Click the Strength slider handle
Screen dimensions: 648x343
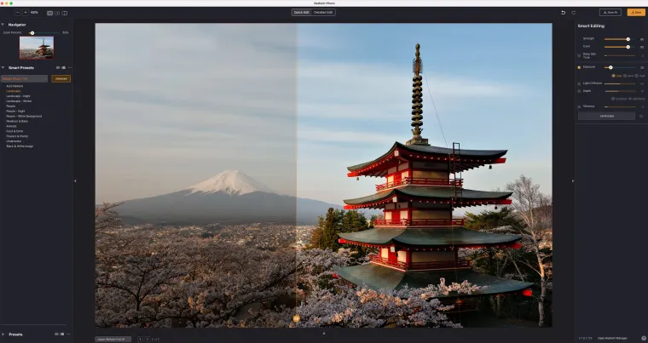pos(628,39)
